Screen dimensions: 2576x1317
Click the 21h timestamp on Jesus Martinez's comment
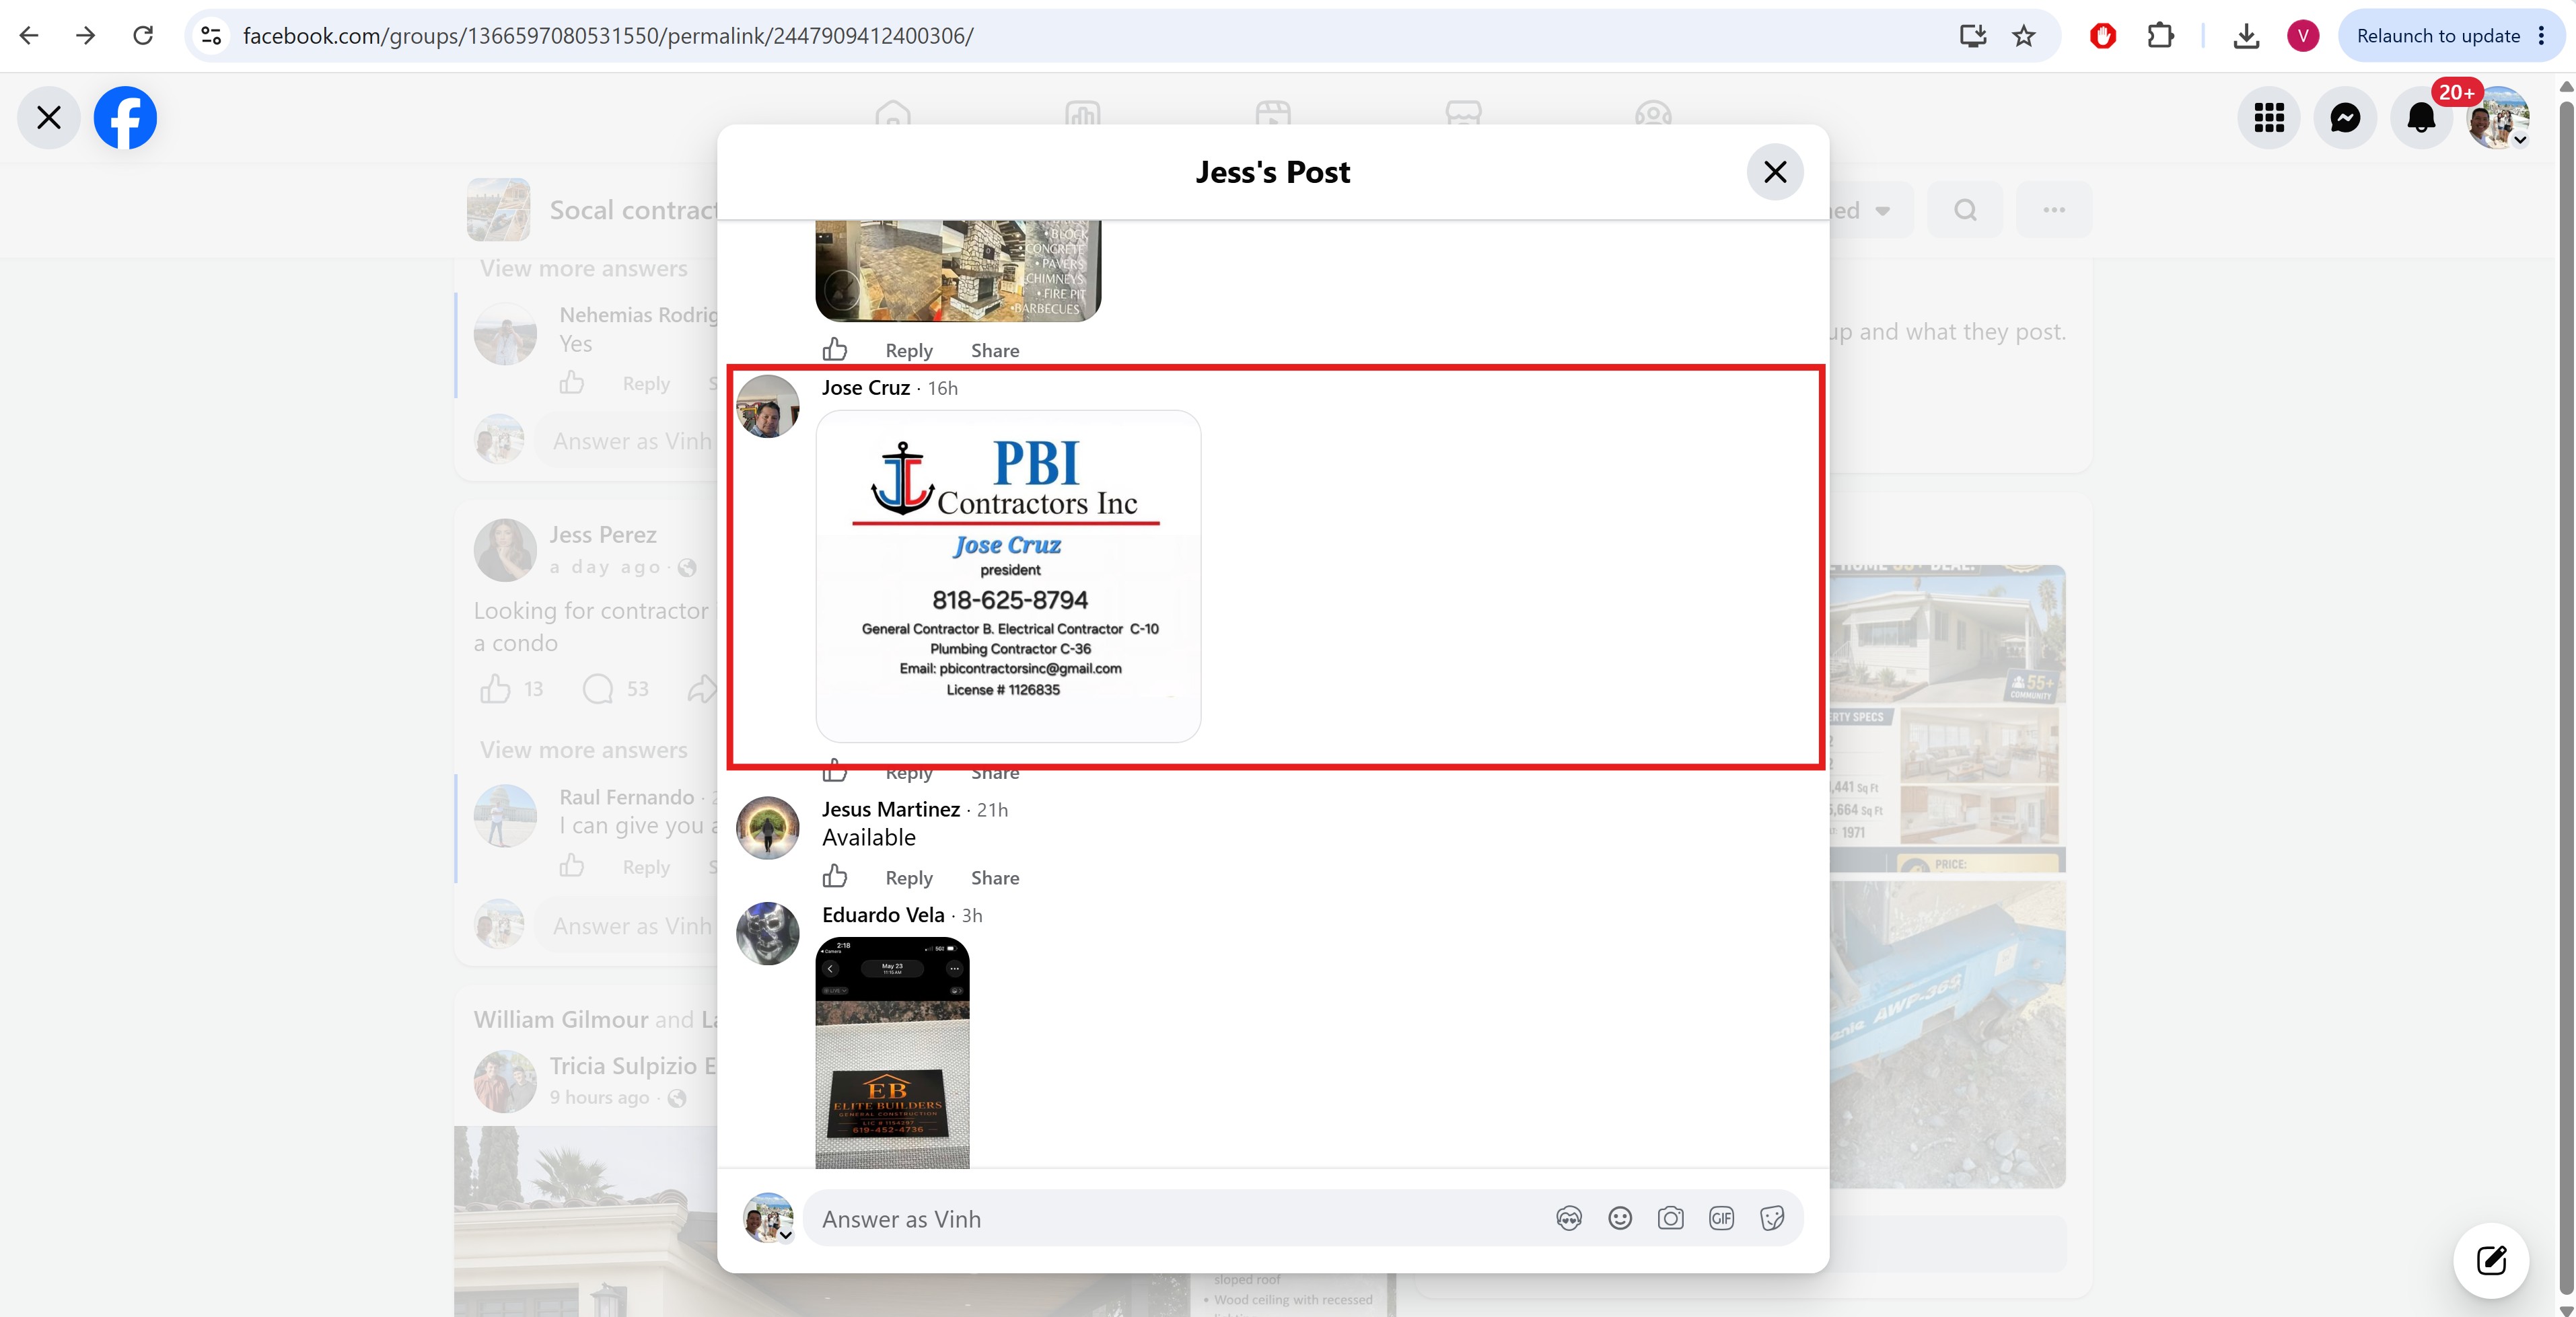[992, 811]
